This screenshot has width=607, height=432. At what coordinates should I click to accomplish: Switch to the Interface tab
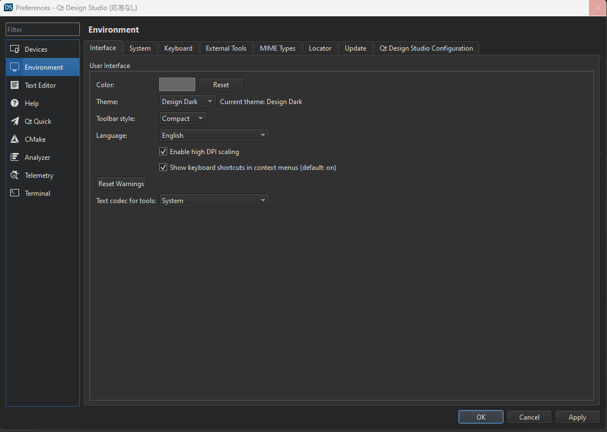point(103,48)
